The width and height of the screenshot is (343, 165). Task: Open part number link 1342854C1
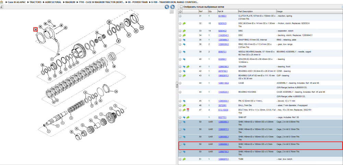(223, 35)
